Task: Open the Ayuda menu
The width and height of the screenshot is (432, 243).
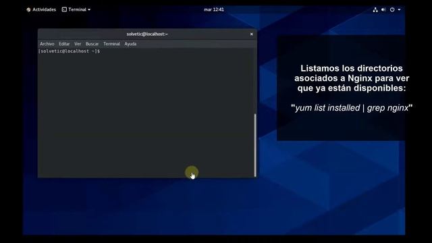Action: (130, 44)
